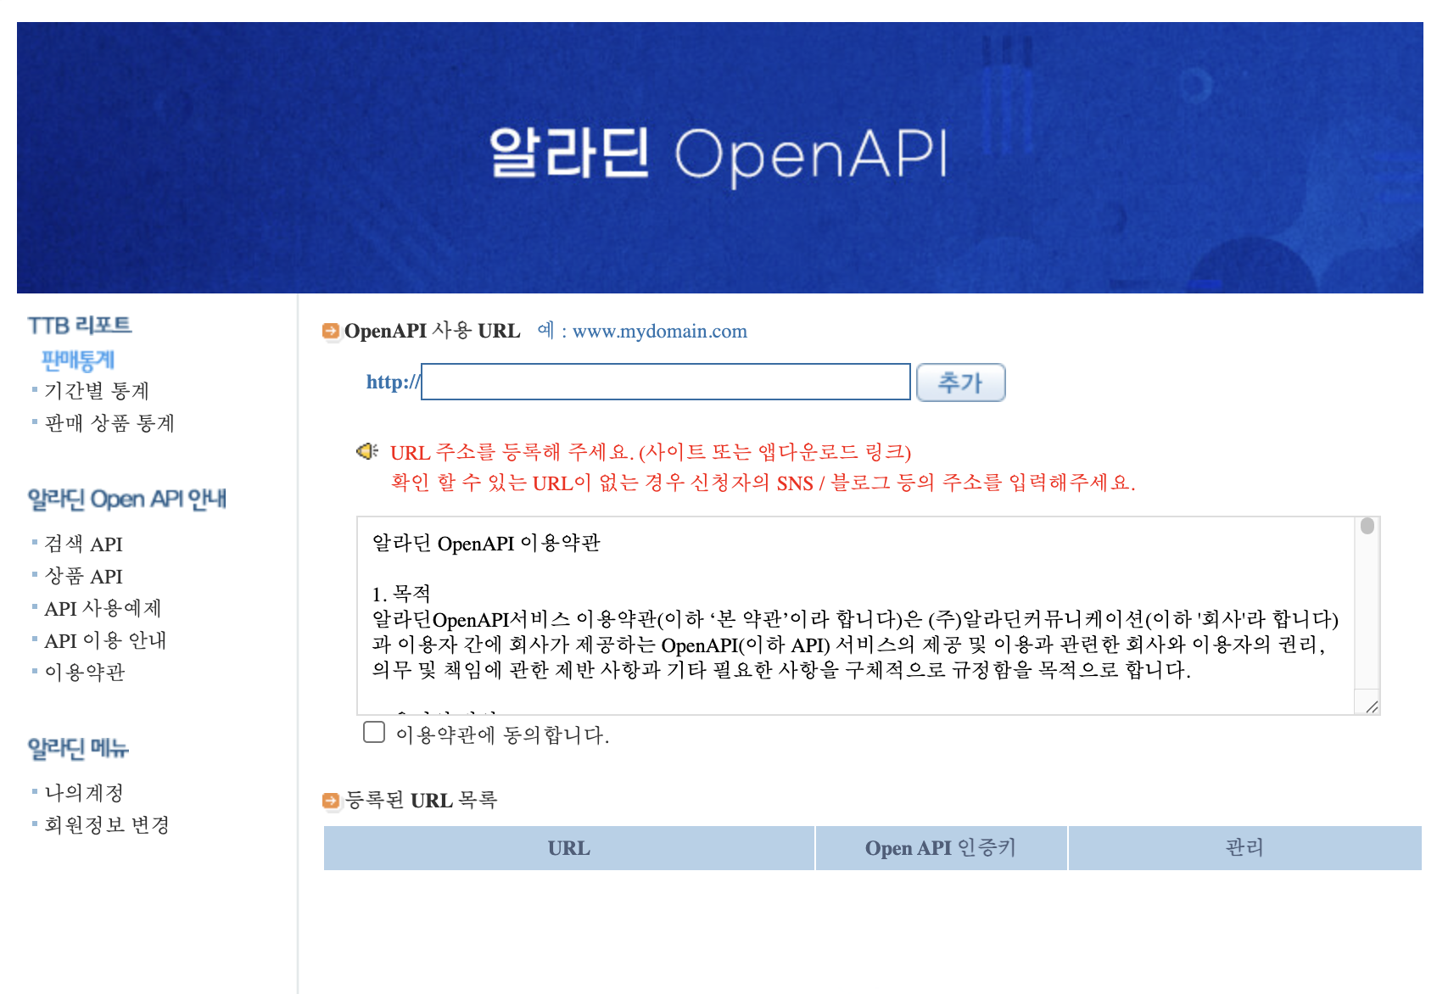The height and width of the screenshot is (994, 1437).
Task: Click the orange arrow icon beside 등록된 URL 목록
Action: click(x=331, y=800)
